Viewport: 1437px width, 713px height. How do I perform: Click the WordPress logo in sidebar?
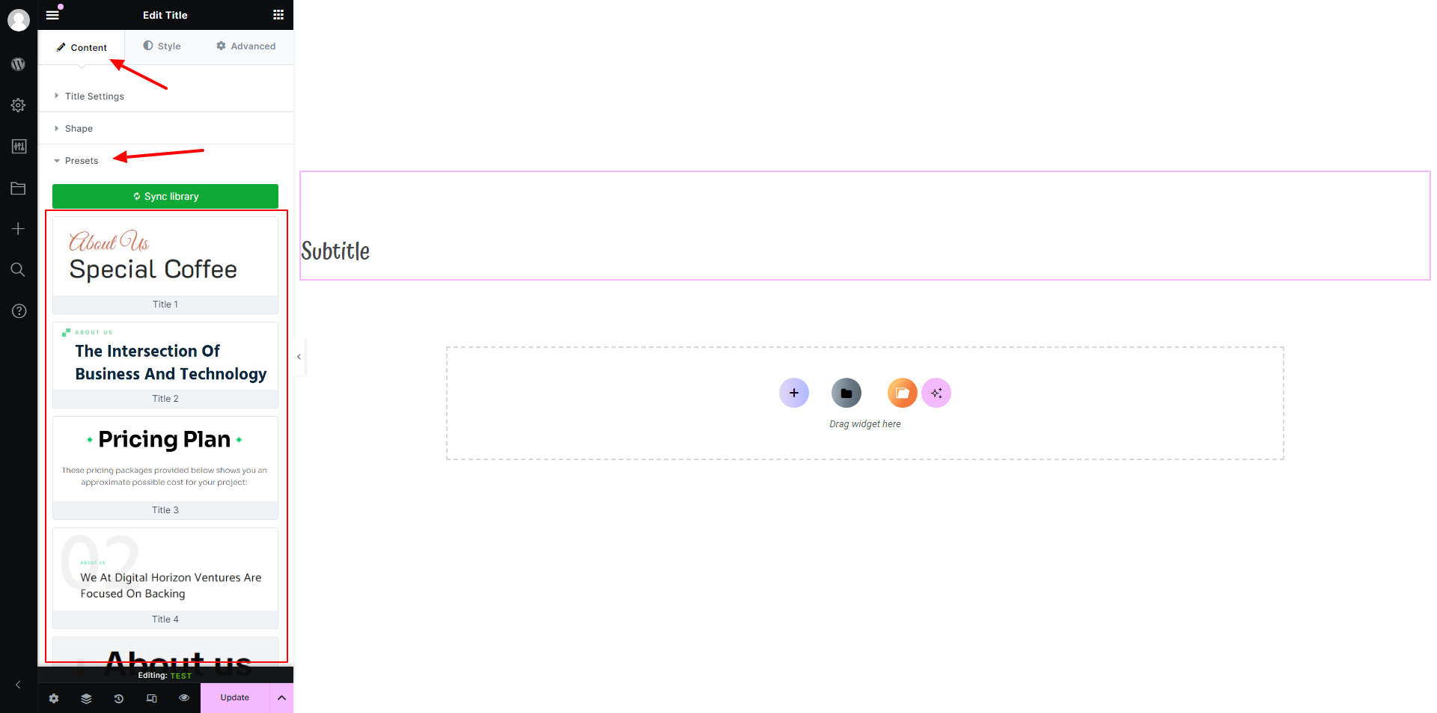tap(19, 64)
